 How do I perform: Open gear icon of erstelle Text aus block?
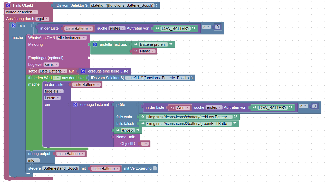(x=95, y=44)
